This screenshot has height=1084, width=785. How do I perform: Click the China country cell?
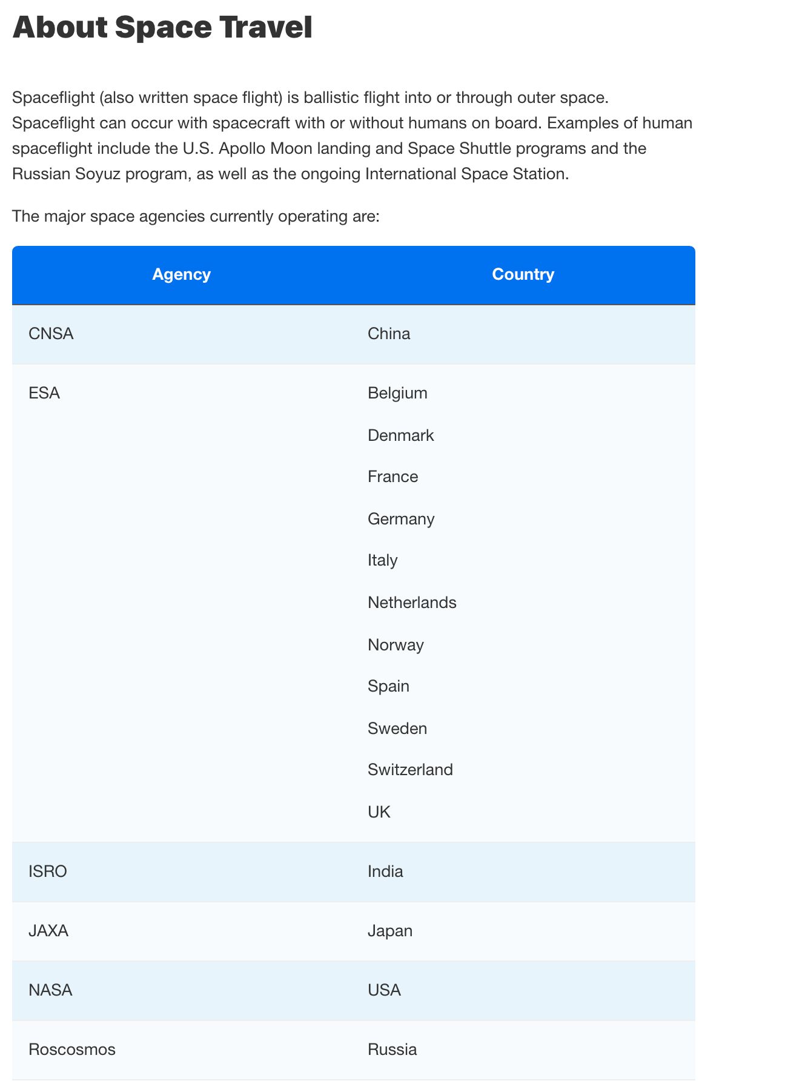pos(389,334)
